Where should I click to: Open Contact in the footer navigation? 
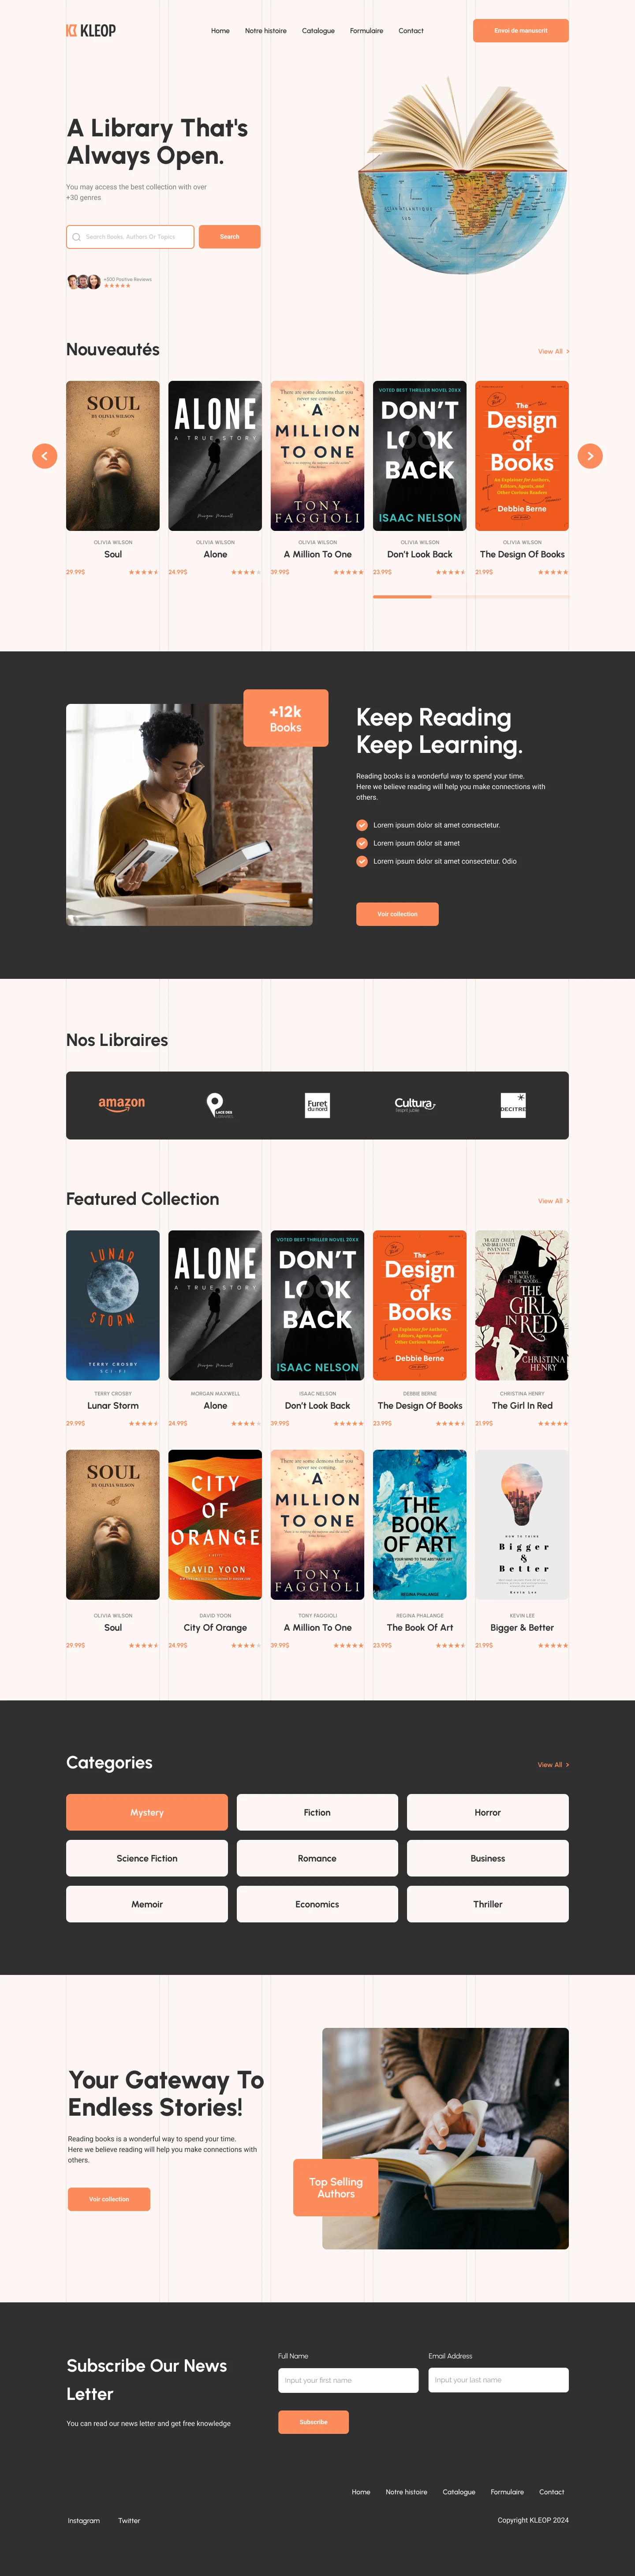(552, 2492)
